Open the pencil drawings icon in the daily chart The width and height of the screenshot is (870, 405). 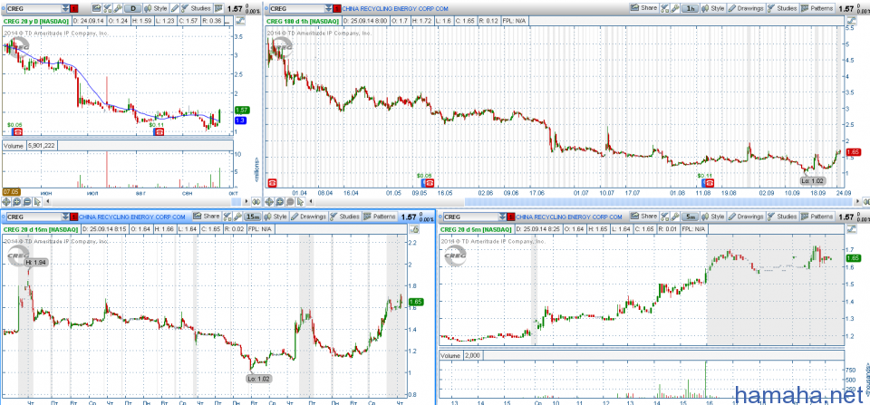(x=175, y=8)
